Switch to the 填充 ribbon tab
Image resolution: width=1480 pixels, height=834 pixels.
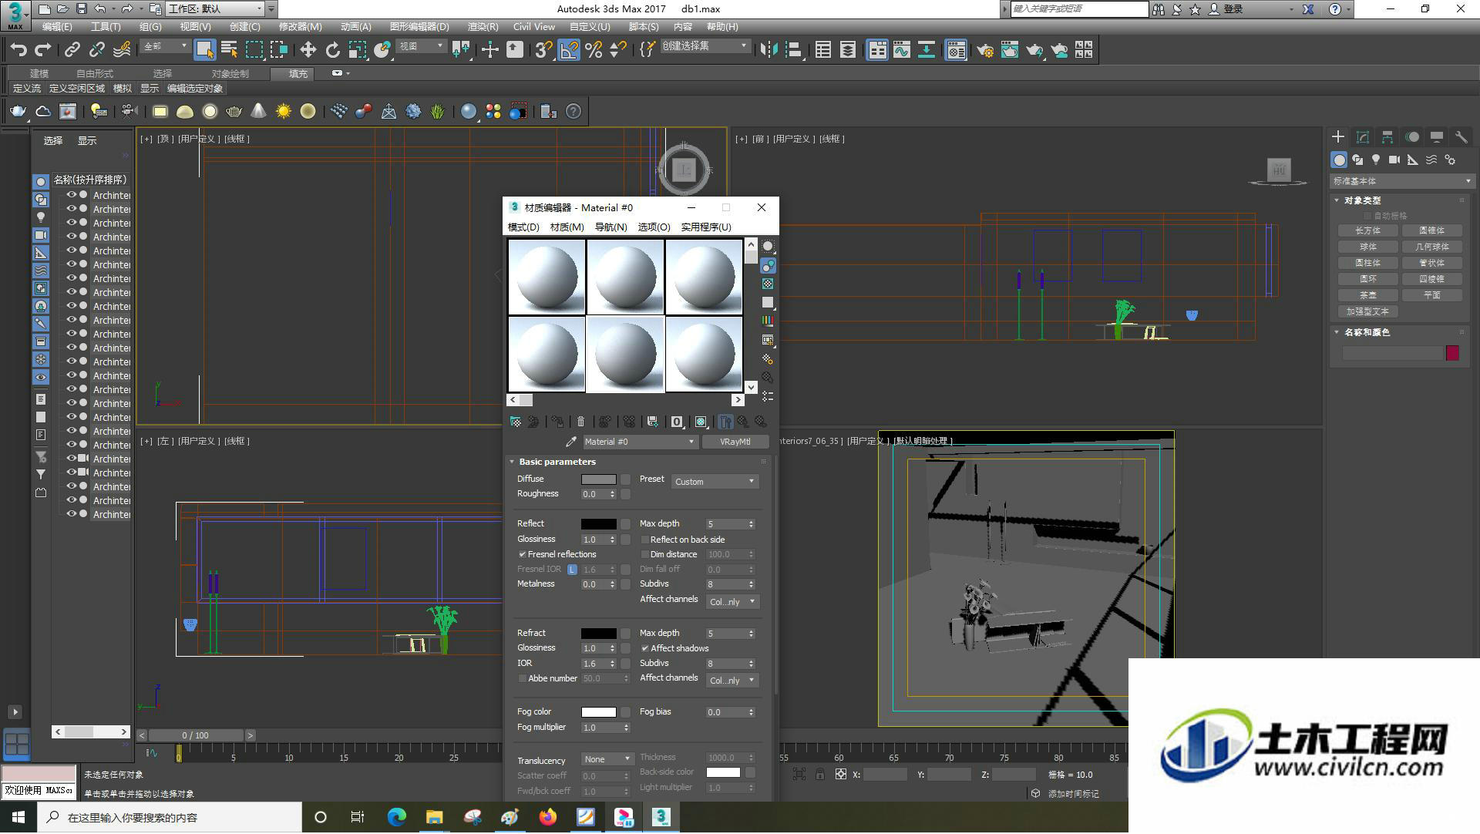[x=298, y=74]
